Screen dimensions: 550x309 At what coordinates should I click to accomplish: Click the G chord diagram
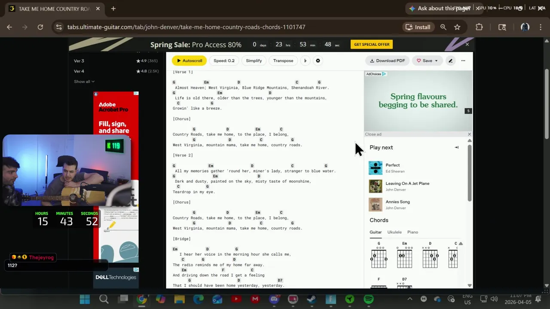(379, 255)
